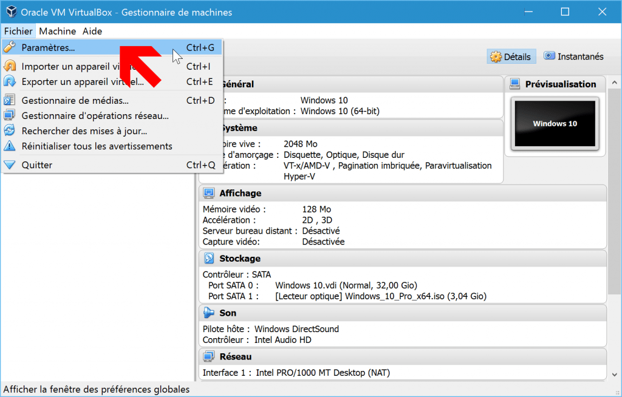Click the gear icon on Détails
The image size is (622, 397).
tap(496, 56)
